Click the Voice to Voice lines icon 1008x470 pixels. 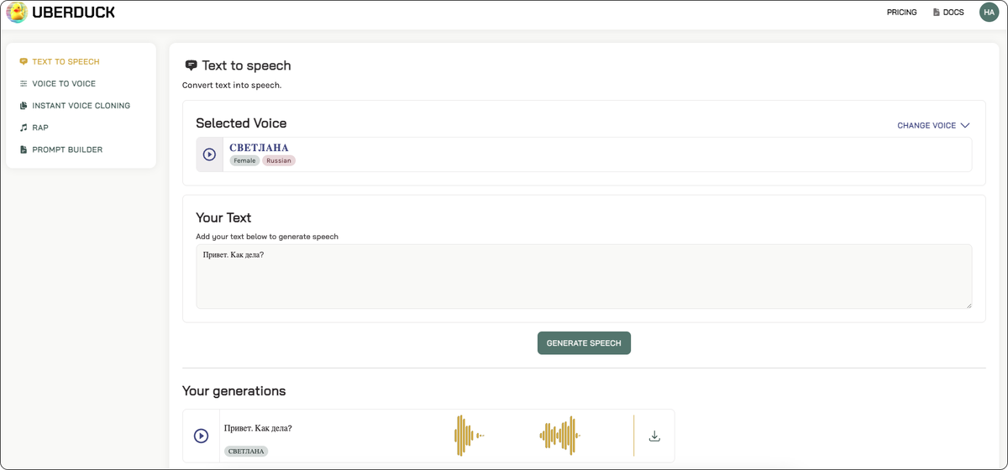[x=24, y=83]
